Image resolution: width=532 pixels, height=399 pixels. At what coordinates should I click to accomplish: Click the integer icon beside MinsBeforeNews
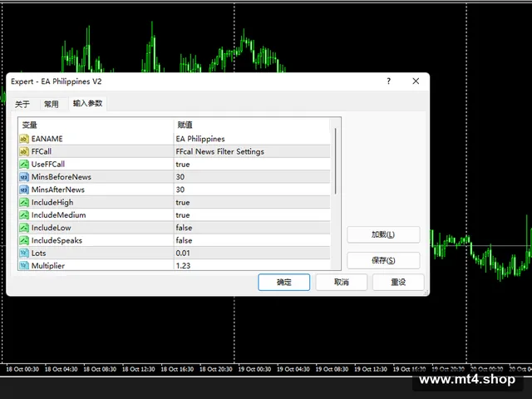pyautogui.click(x=24, y=177)
